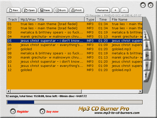Move selected track up one position
The image size is (157, 118).
(147, 46)
